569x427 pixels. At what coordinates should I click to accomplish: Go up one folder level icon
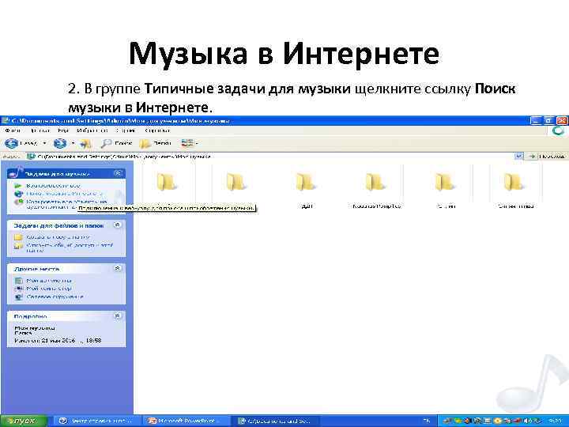tap(85, 144)
